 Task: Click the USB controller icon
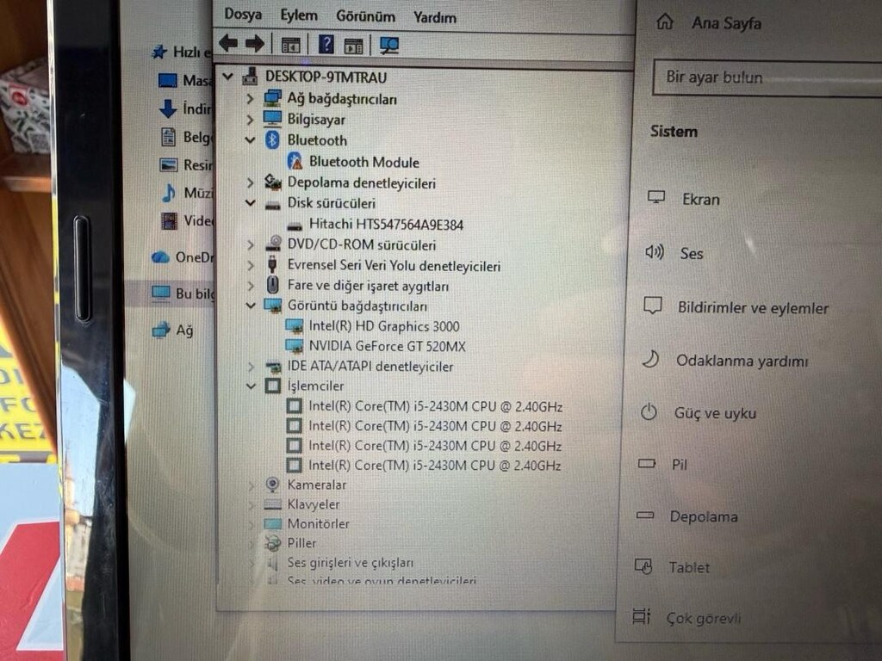coord(272,264)
